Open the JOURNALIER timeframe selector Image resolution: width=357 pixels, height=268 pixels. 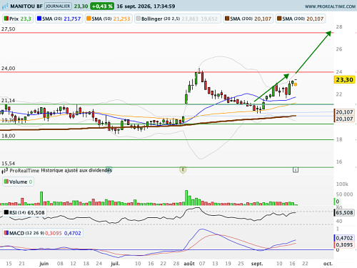point(58,6)
